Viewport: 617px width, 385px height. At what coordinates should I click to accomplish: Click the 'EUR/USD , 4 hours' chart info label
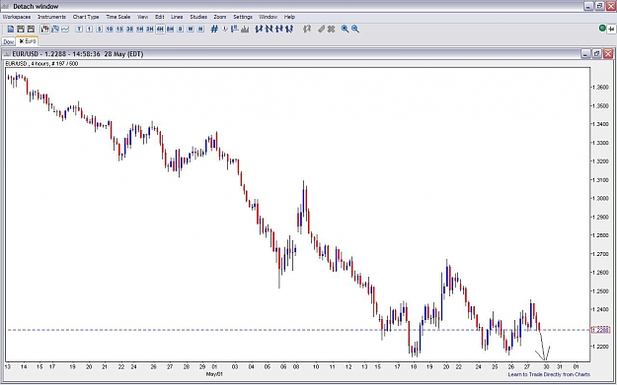41,64
